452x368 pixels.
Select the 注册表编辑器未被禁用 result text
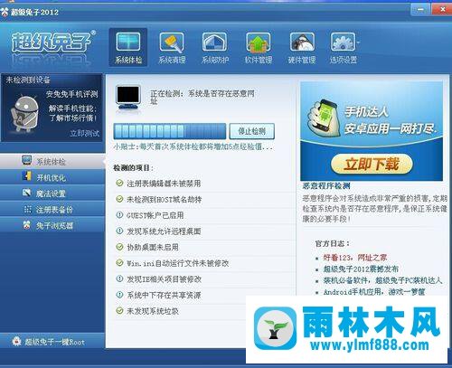pos(164,184)
